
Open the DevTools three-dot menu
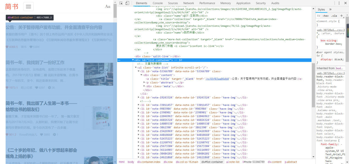click(x=339, y=3)
